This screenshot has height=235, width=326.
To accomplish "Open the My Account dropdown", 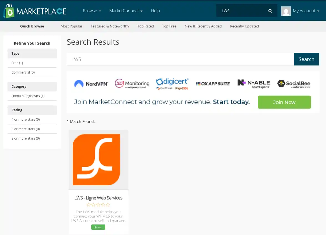I will [x=306, y=11].
